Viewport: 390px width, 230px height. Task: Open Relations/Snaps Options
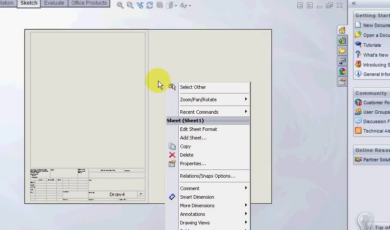208,176
